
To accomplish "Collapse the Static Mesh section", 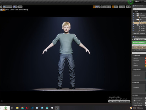I will point(133,70).
